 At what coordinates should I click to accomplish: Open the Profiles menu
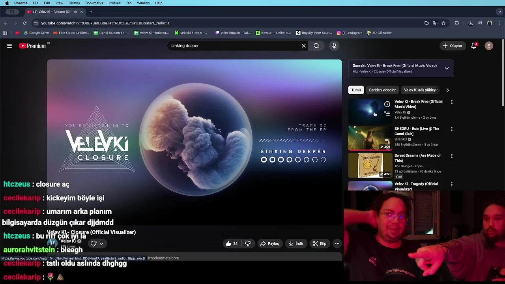pos(114,3)
